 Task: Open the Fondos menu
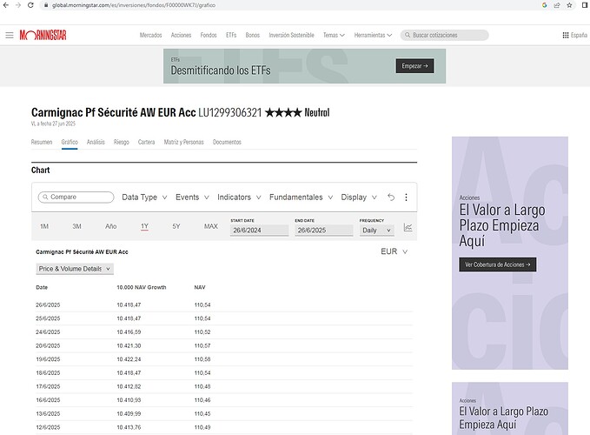[209, 35]
